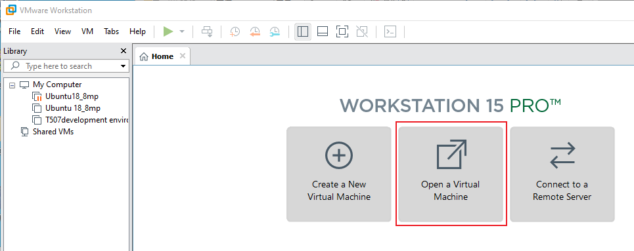Select My Computer in the library
Viewport: 634px width, 251px height.
point(57,85)
